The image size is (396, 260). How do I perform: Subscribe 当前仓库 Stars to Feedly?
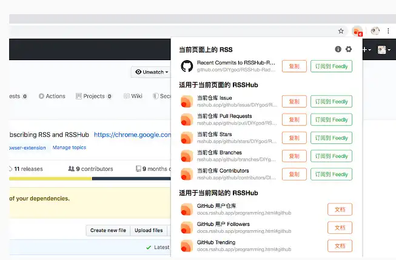click(331, 138)
